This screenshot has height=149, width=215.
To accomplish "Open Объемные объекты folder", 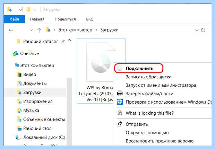I will tap(44, 120).
